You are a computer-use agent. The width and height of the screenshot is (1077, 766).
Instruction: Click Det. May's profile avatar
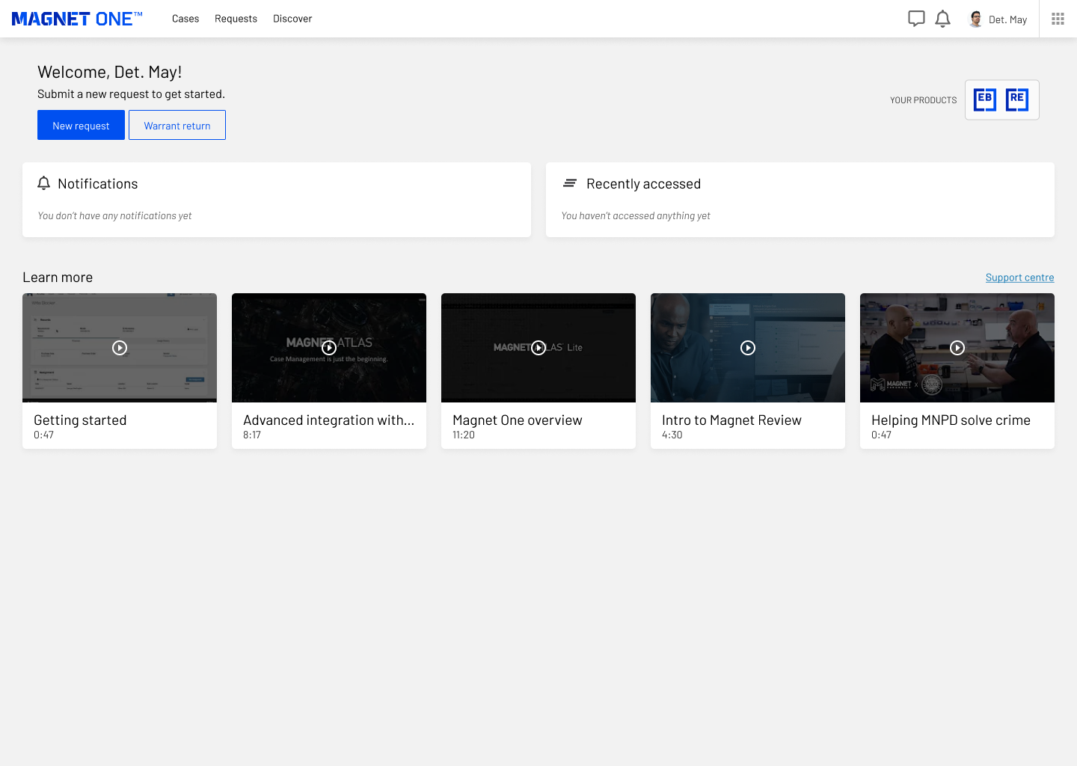tap(975, 19)
